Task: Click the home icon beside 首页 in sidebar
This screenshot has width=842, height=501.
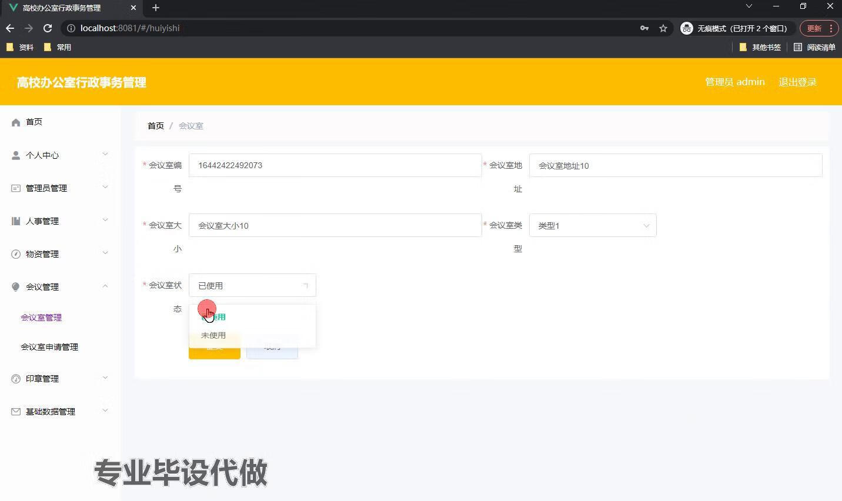Action: tap(16, 122)
